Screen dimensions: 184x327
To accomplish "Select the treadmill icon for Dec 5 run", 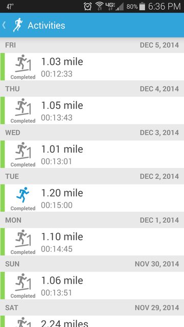I will [23, 63].
